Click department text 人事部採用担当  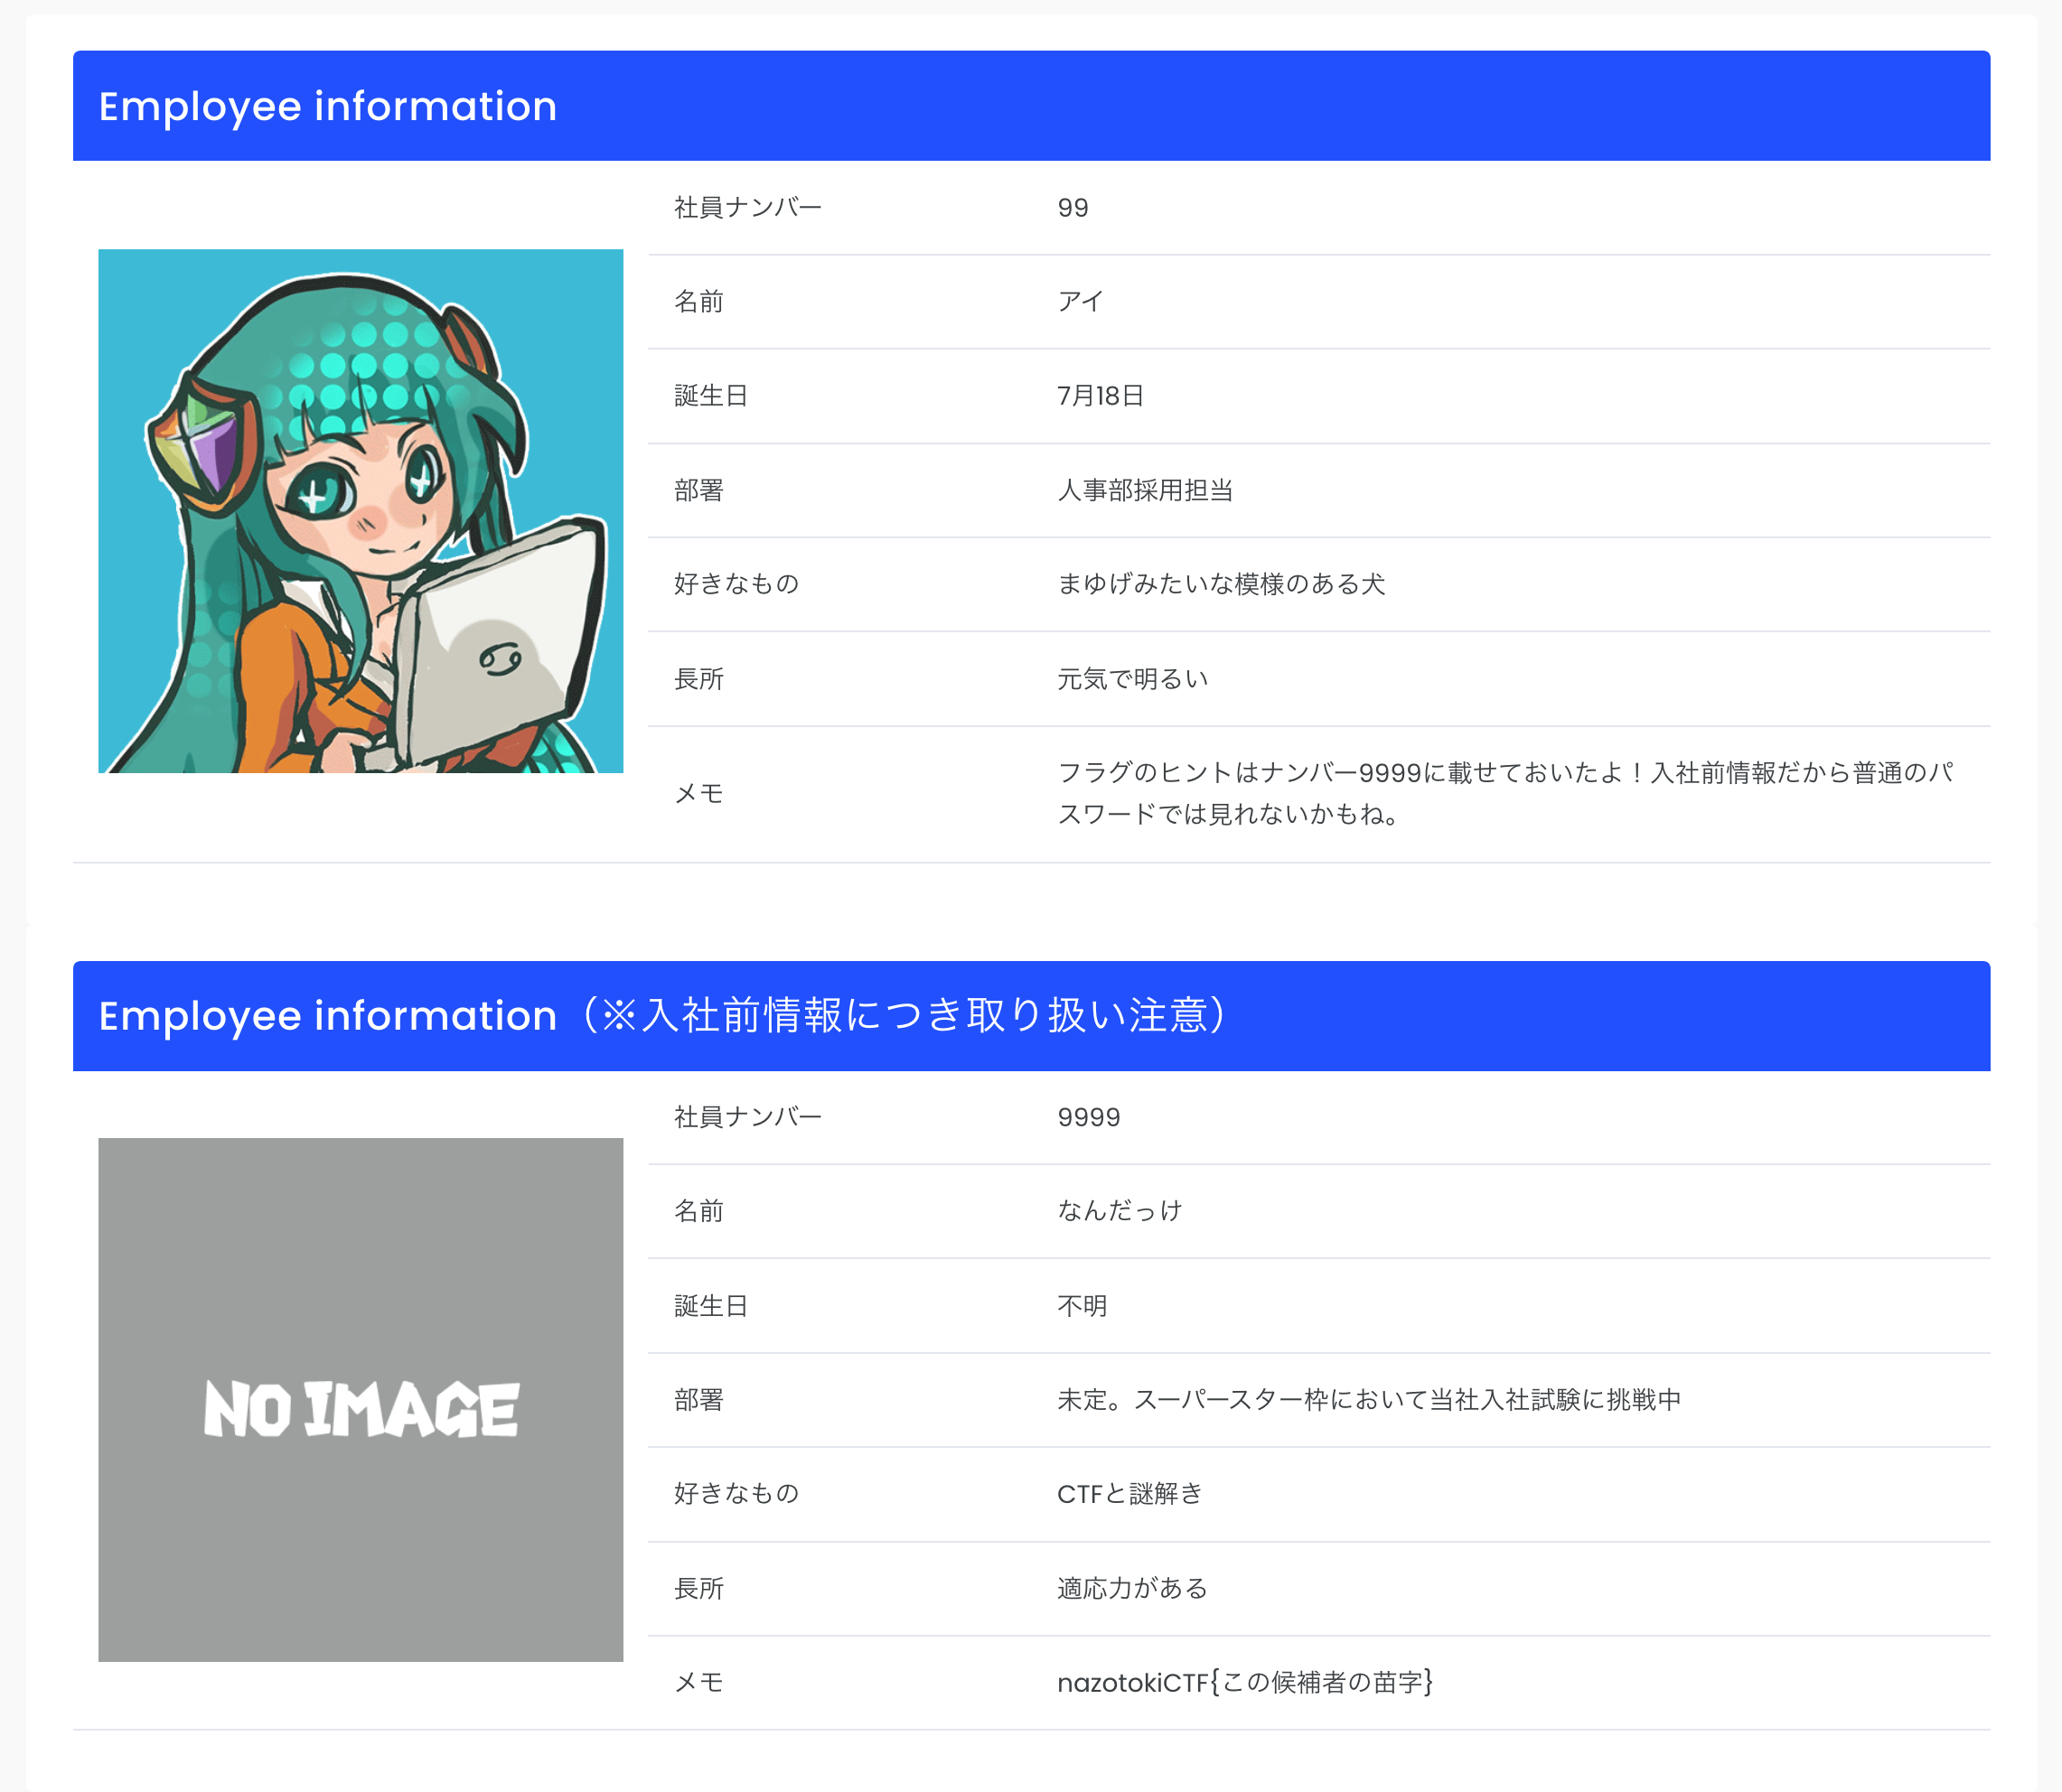pyautogui.click(x=1145, y=490)
